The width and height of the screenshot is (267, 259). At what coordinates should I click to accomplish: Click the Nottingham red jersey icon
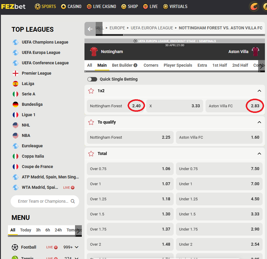click(94, 52)
